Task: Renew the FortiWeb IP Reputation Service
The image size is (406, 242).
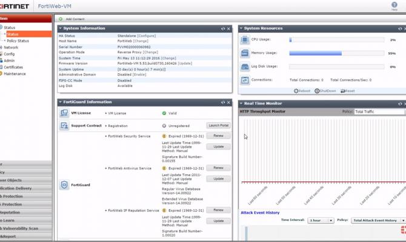Action: (x=219, y=210)
